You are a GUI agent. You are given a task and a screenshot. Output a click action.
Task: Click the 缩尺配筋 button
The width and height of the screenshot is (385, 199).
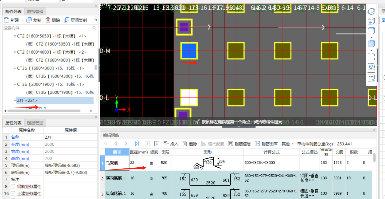[x=212, y=144]
